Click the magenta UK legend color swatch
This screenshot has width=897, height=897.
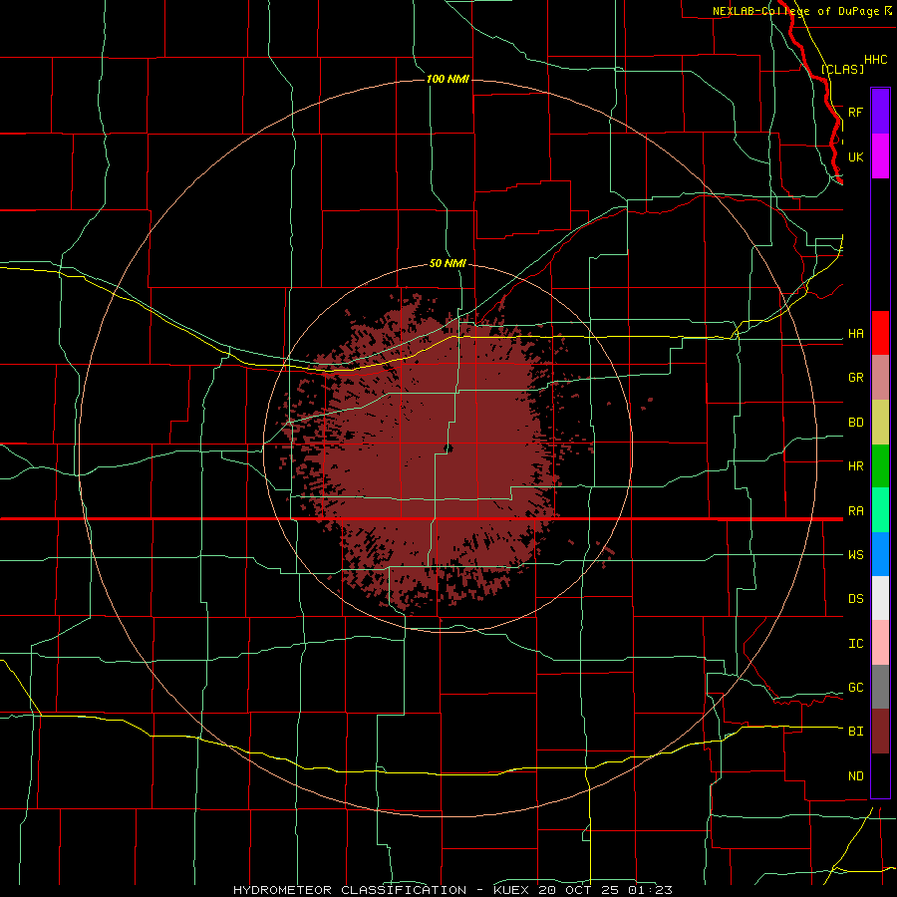880,156
